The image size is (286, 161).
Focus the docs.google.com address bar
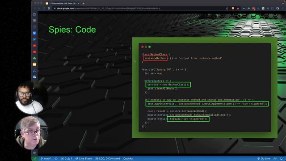(x=139, y=8)
